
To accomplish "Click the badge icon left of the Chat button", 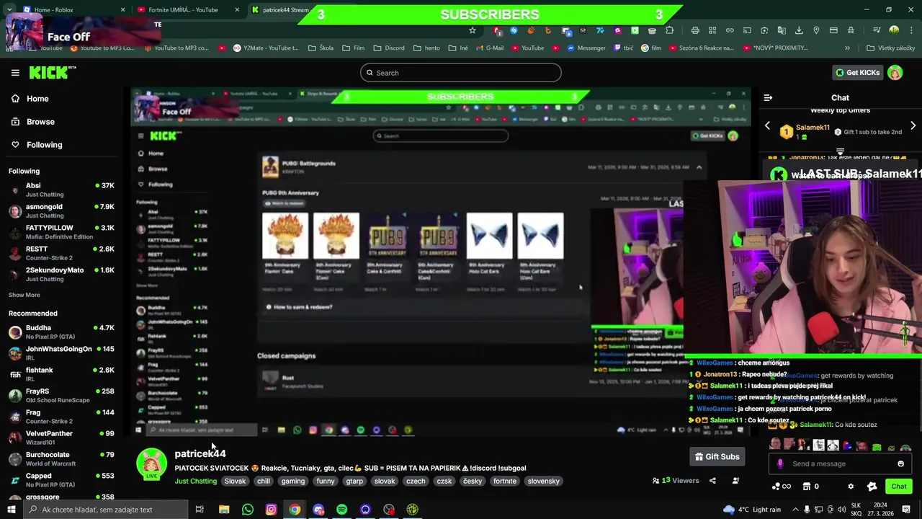I will click(x=872, y=487).
